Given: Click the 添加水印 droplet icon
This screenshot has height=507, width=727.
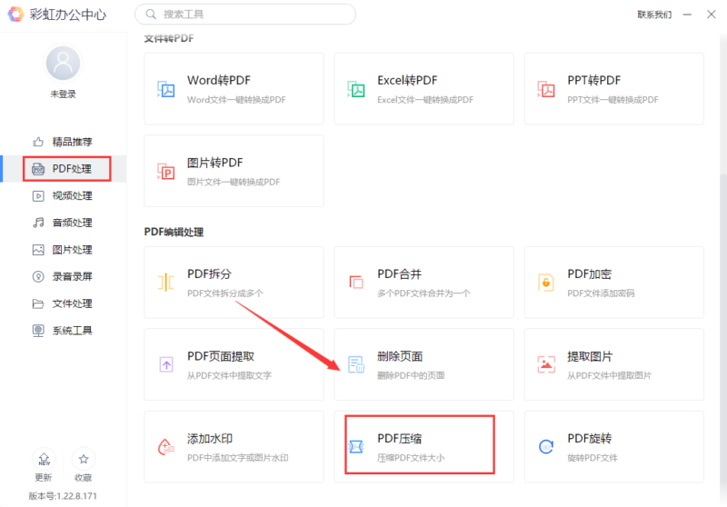Looking at the screenshot, I should [x=166, y=447].
